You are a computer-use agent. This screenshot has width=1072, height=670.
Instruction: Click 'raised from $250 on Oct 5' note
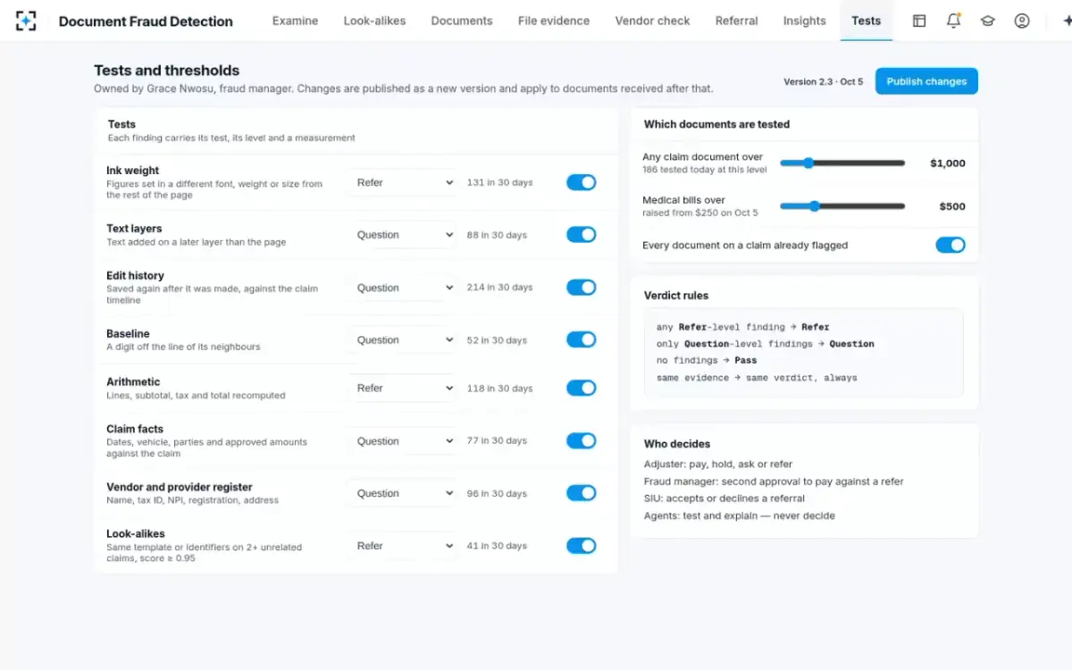tap(700, 213)
